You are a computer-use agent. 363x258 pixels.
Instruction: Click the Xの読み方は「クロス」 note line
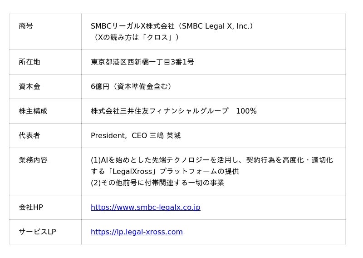135,37
